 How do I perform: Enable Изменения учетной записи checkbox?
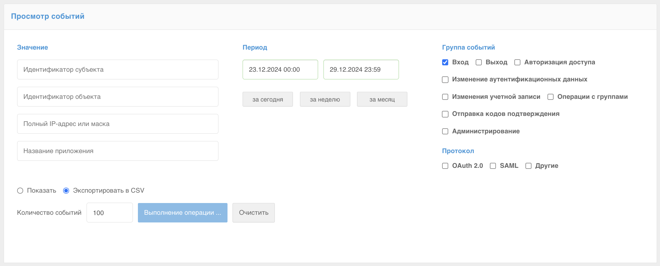point(445,97)
